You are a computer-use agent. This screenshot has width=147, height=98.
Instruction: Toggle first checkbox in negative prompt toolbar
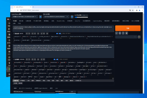tap(54, 59)
